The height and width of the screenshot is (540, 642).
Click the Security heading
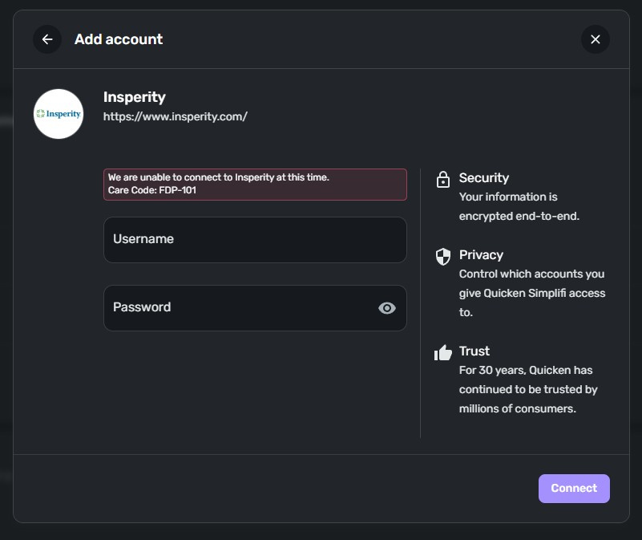click(x=483, y=178)
